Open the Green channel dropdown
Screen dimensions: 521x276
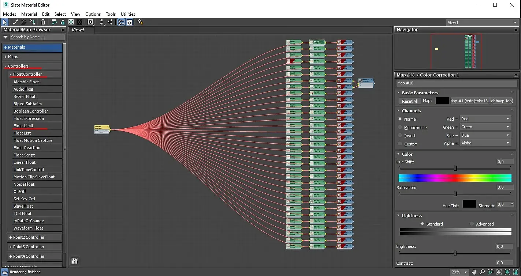[485, 127]
